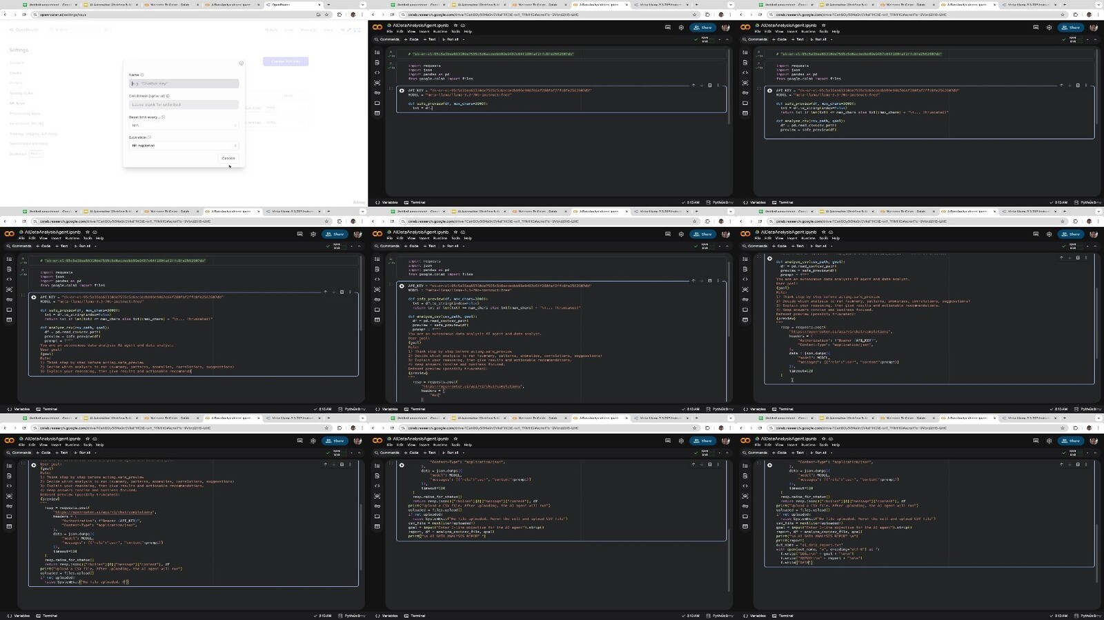Close the OpenRouter create key dialog
This screenshot has height=620, width=1104.
(241, 63)
